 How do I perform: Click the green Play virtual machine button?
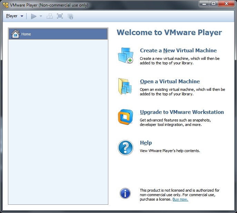coord(34,16)
